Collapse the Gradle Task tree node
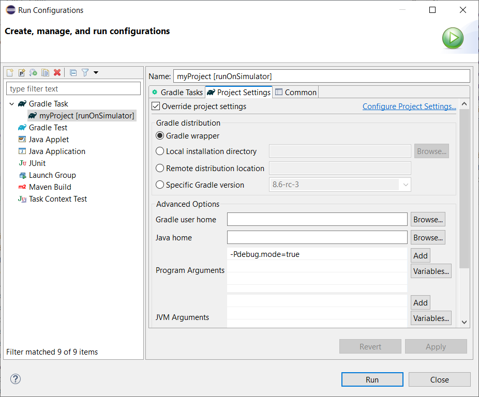Image resolution: width=479 pixels, height=397 pixels. (x=11, y=104)
